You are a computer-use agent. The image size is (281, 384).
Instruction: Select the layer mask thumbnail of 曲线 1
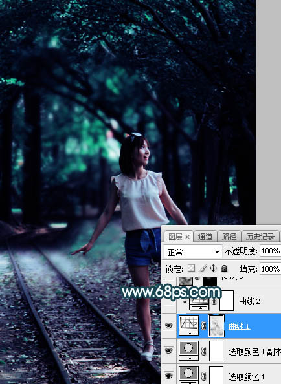216,326
